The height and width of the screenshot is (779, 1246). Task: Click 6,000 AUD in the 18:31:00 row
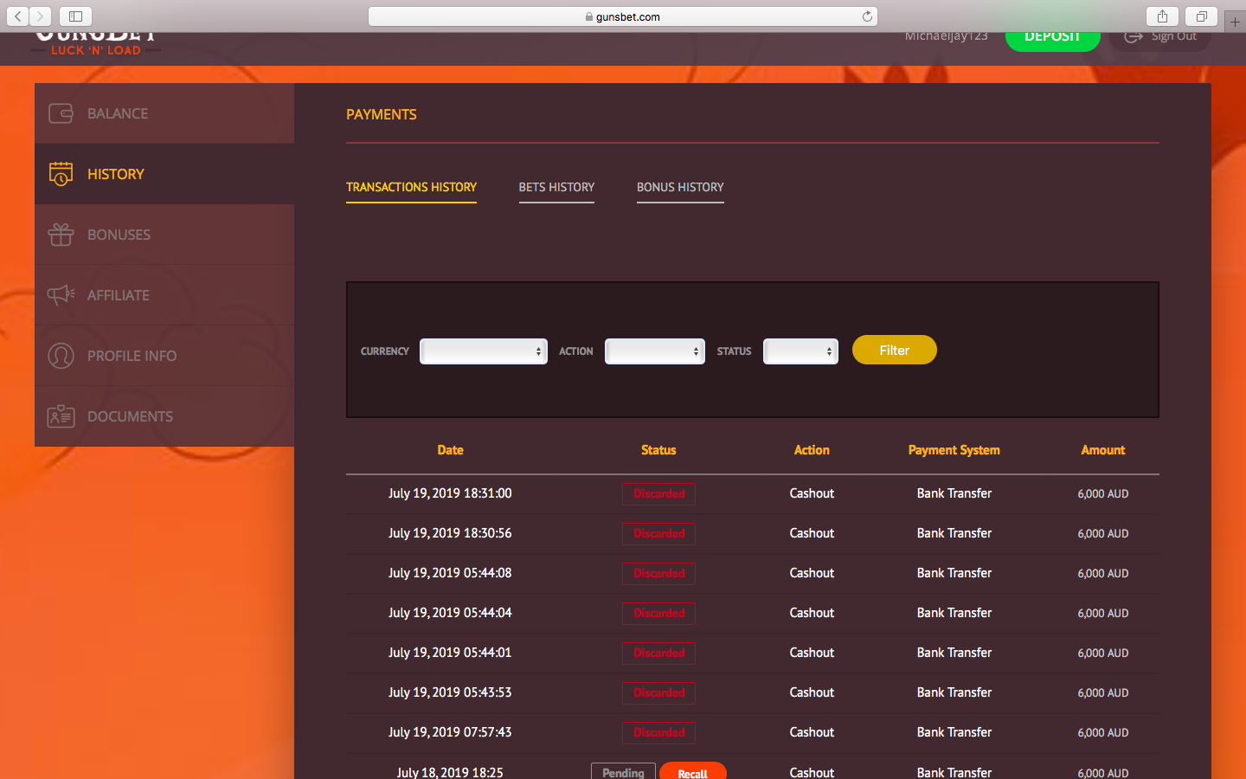[1103, 494]
